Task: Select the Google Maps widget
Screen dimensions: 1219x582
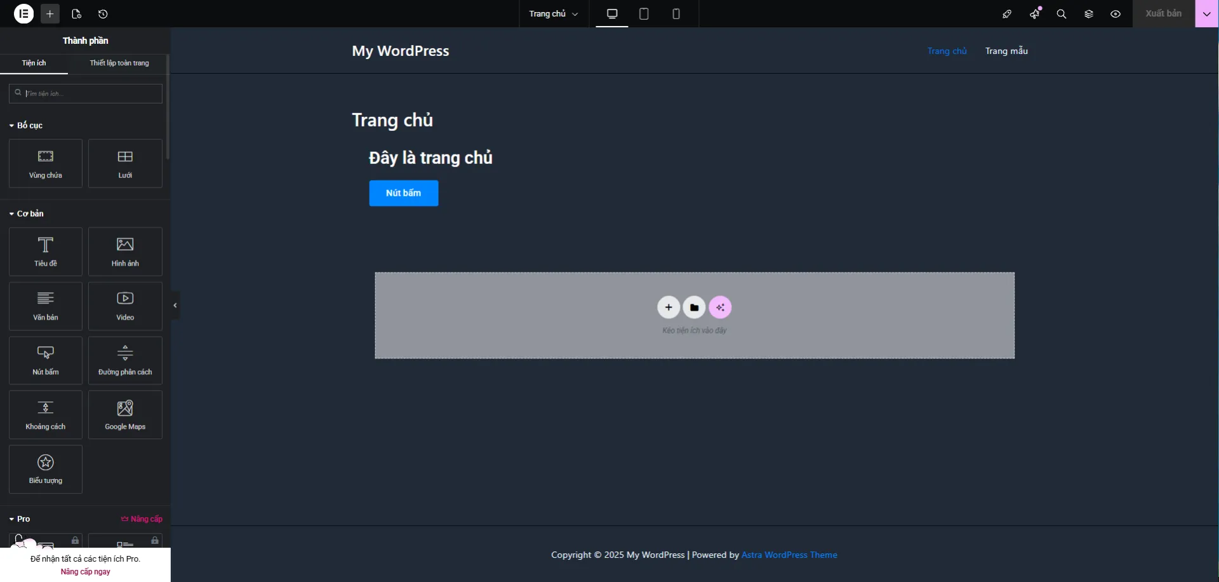Action: click(125, 415)
